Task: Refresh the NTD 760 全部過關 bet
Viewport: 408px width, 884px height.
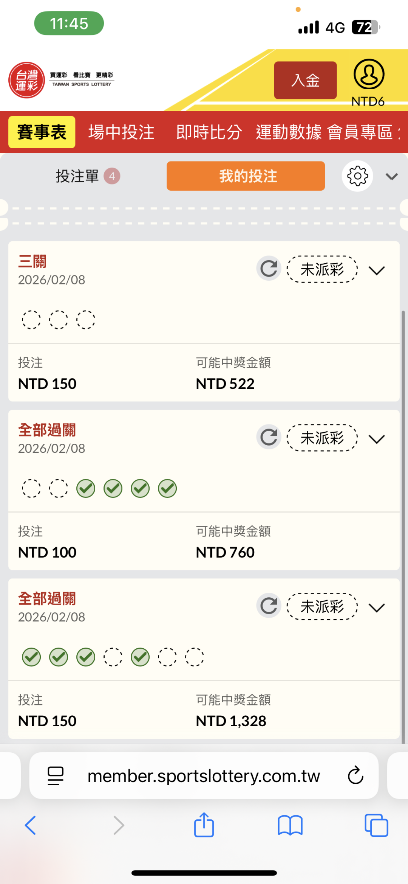Action: [269, 437]
